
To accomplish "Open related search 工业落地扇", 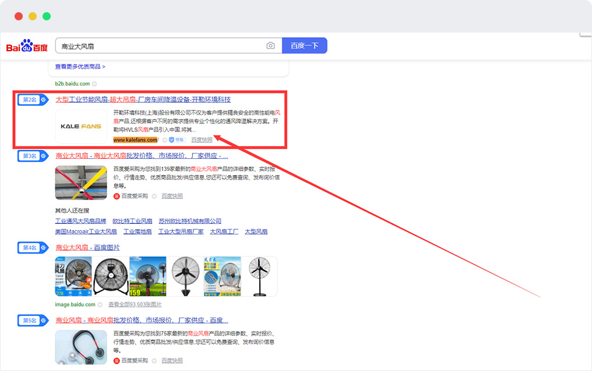I will tap(138, 231).
